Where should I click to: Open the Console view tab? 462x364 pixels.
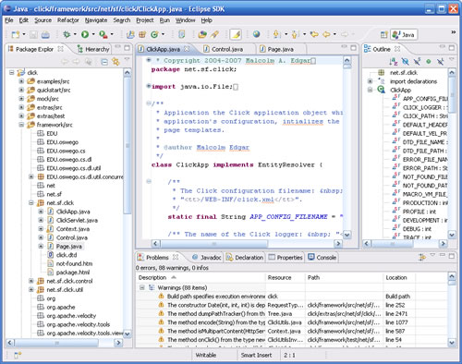[322, 258]
